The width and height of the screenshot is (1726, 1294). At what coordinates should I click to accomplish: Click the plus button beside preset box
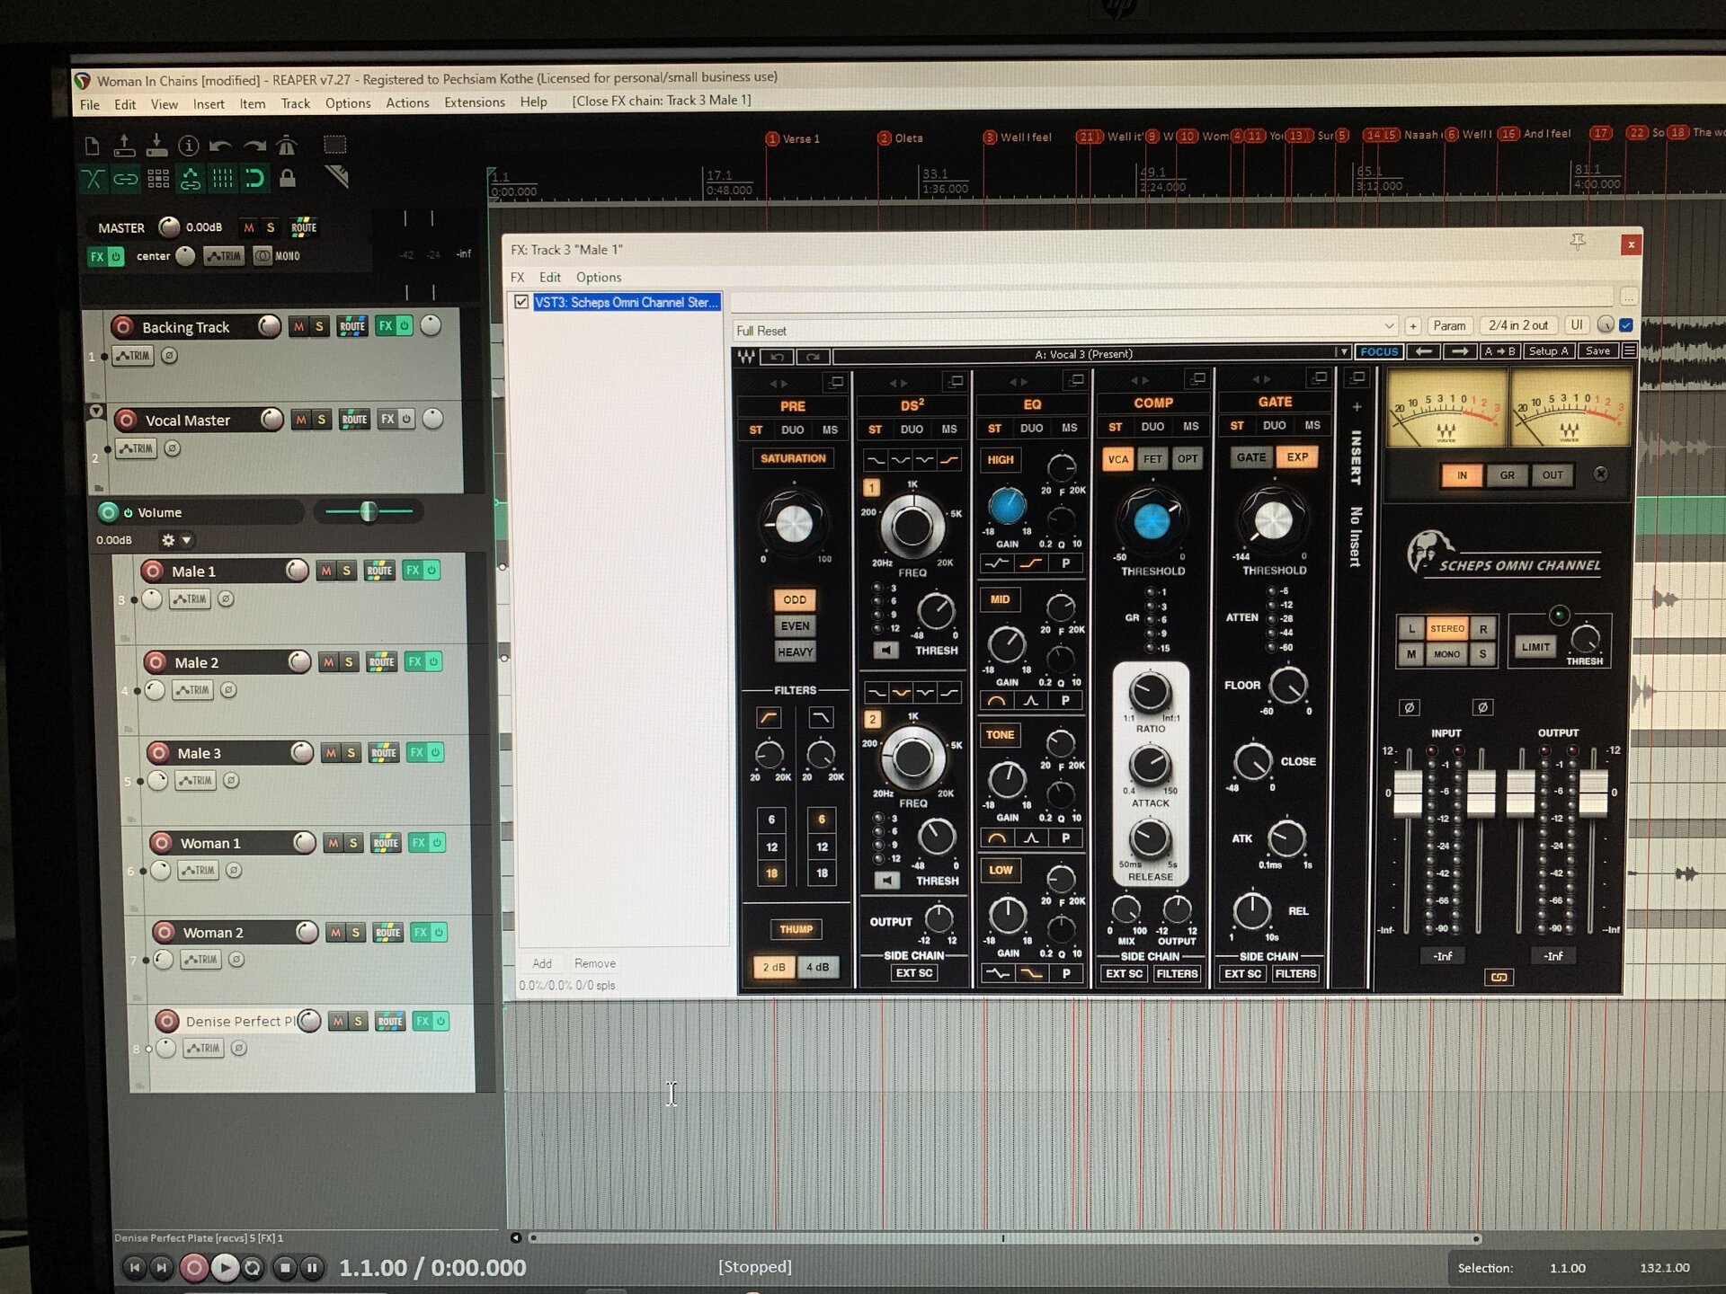tap(1413, 326)
